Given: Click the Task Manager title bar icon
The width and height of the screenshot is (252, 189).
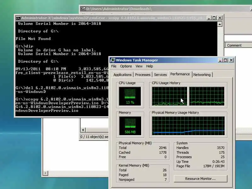Looking at the screenshot, I should tap(113, 60).
